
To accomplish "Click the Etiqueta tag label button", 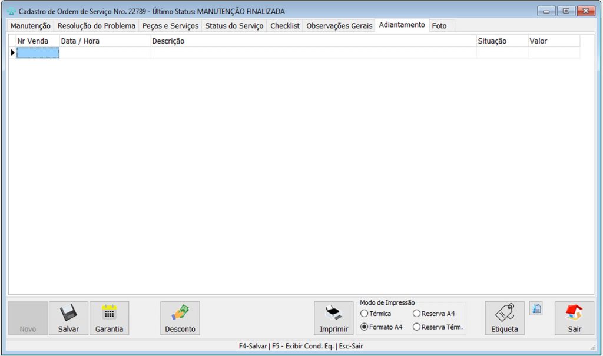I will 504,318.
